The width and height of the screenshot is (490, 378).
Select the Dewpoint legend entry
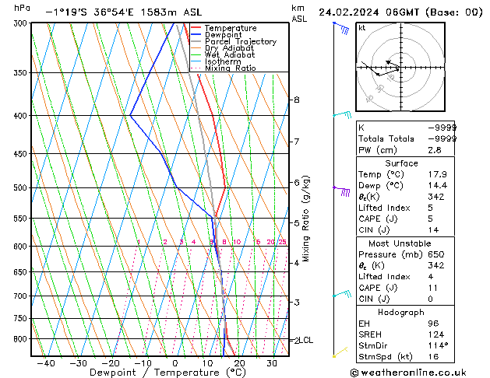coord(226,35)
